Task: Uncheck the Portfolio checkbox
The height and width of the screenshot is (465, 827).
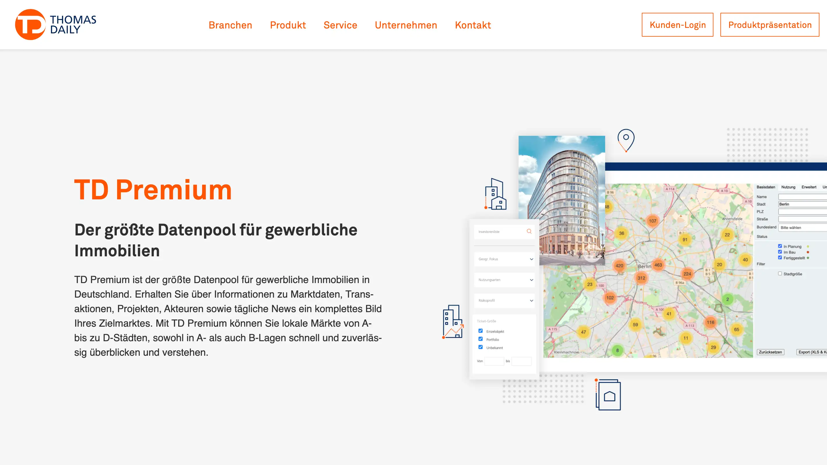Action: click(480, 339)
